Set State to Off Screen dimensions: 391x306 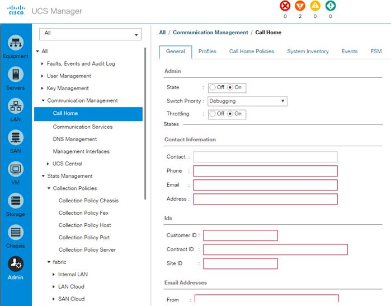213,87
